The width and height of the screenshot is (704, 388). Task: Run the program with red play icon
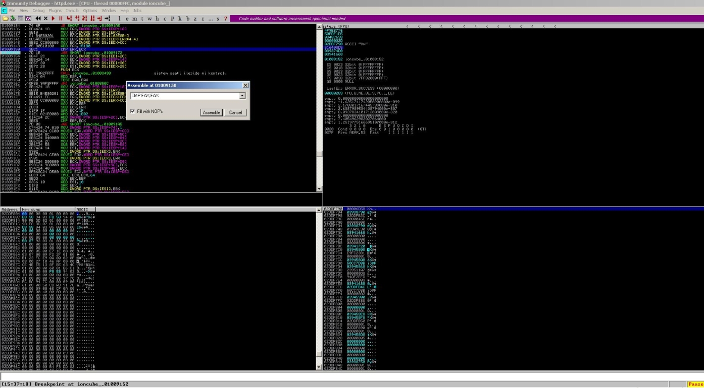coord(53,18)
